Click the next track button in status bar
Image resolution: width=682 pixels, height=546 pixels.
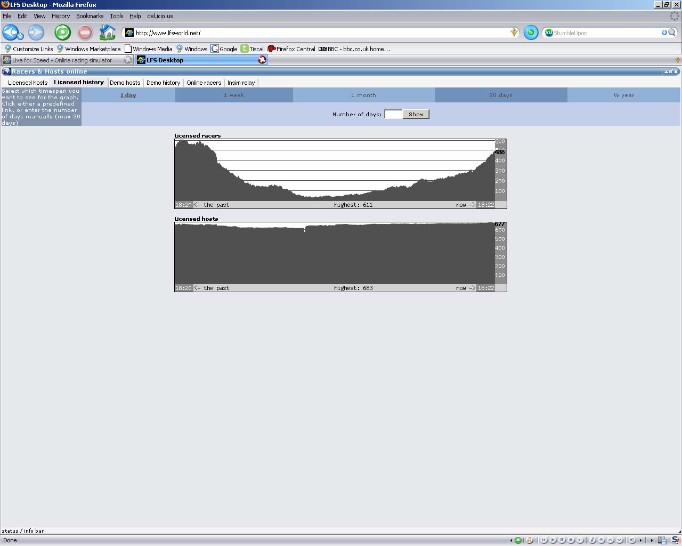click(x=580, y=540)
